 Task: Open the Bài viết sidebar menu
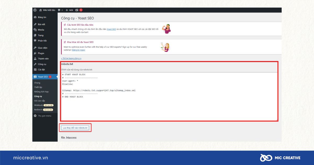coord(41,24)
